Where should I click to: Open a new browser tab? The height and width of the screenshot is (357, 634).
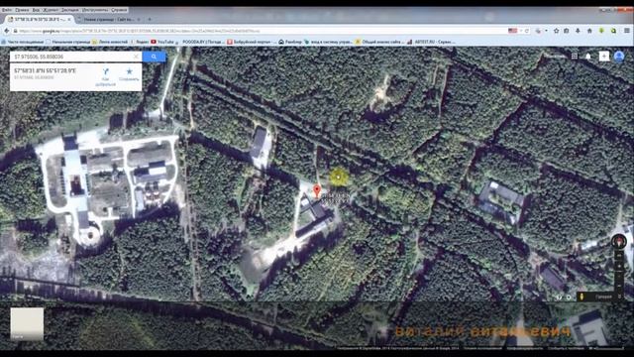pyautogui.click(x=150, y=19)
